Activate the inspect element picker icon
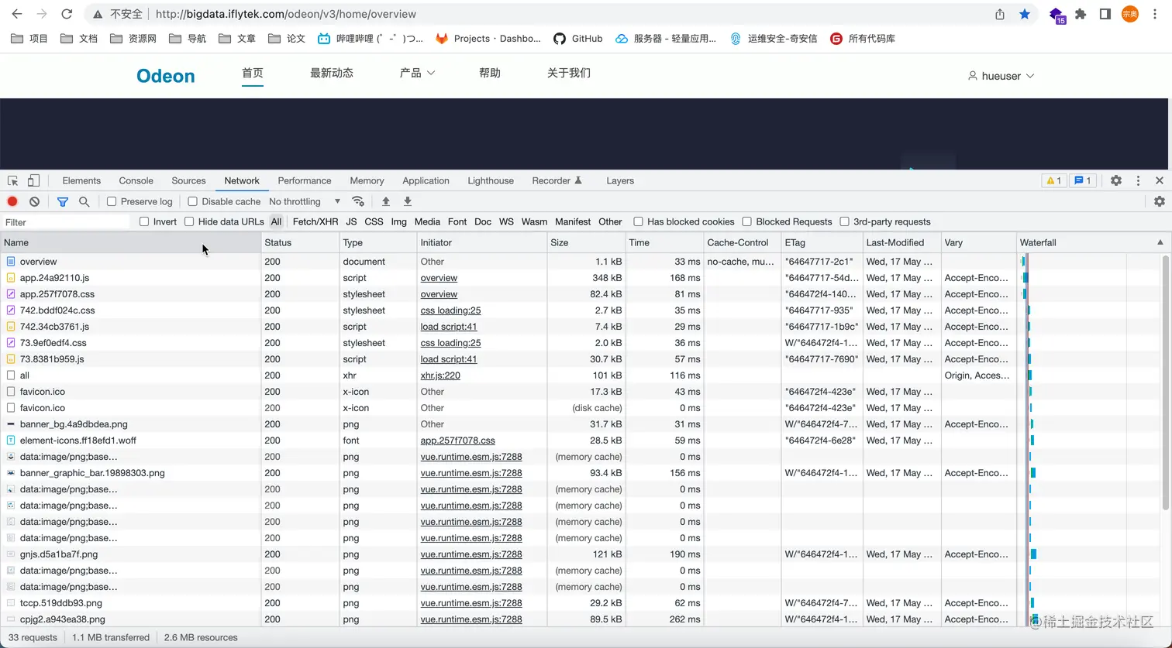The image size is (1172, 648). coord(12,180)
